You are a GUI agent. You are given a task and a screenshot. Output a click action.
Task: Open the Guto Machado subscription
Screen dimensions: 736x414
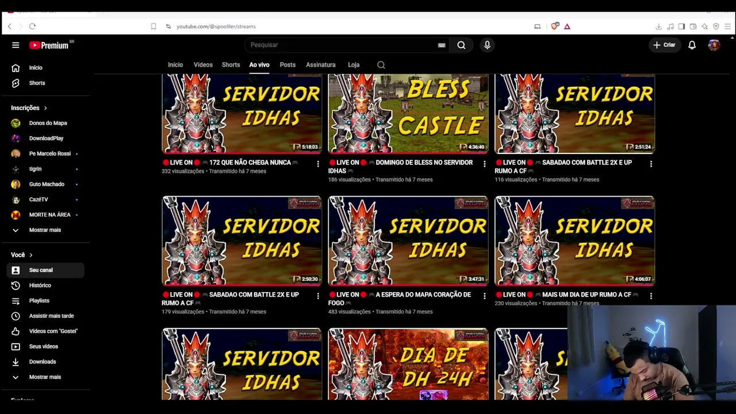tap(46, 184)
